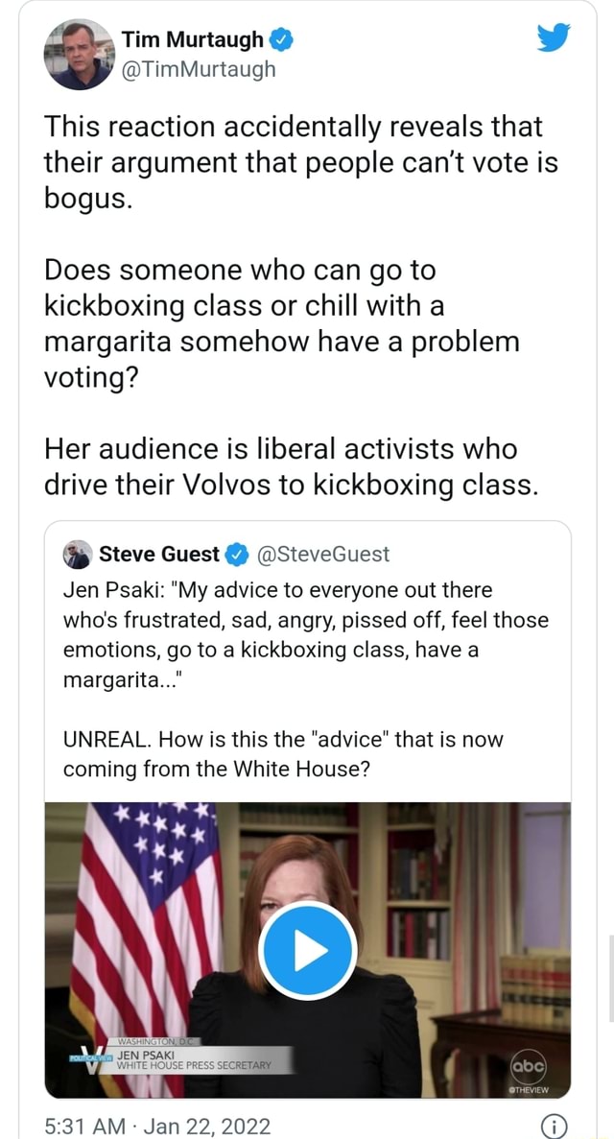This screenshot has height=1139, width=614.
Task: Click Steve Guest's verified checkmark
Action: [235, 555]
